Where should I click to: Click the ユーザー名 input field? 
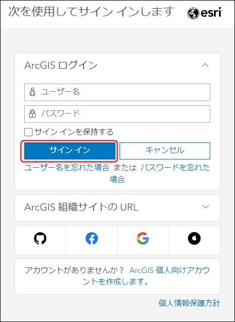click(x=117, y=92)
